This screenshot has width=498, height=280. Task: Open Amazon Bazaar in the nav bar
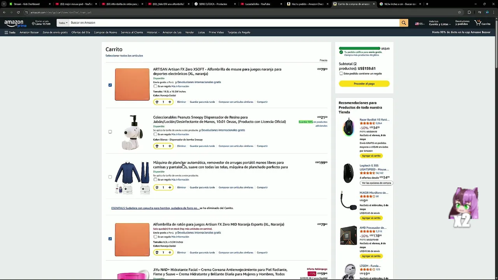click(29, 32)
